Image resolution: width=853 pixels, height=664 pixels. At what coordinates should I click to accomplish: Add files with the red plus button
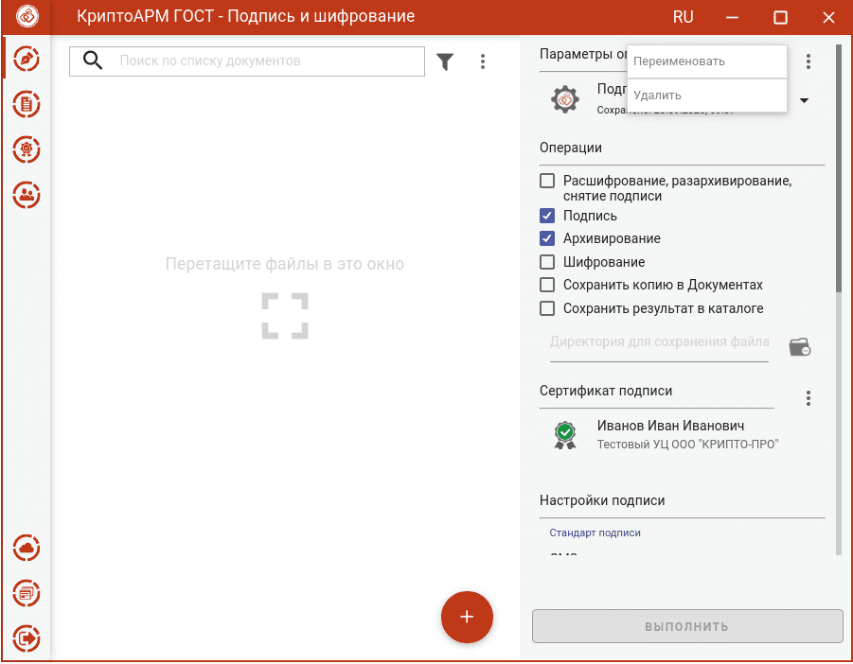tap(467, 617)
